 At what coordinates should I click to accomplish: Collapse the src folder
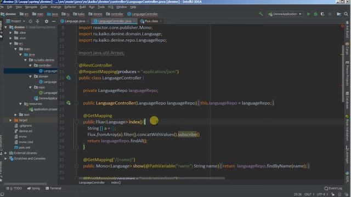coord(10,44)
